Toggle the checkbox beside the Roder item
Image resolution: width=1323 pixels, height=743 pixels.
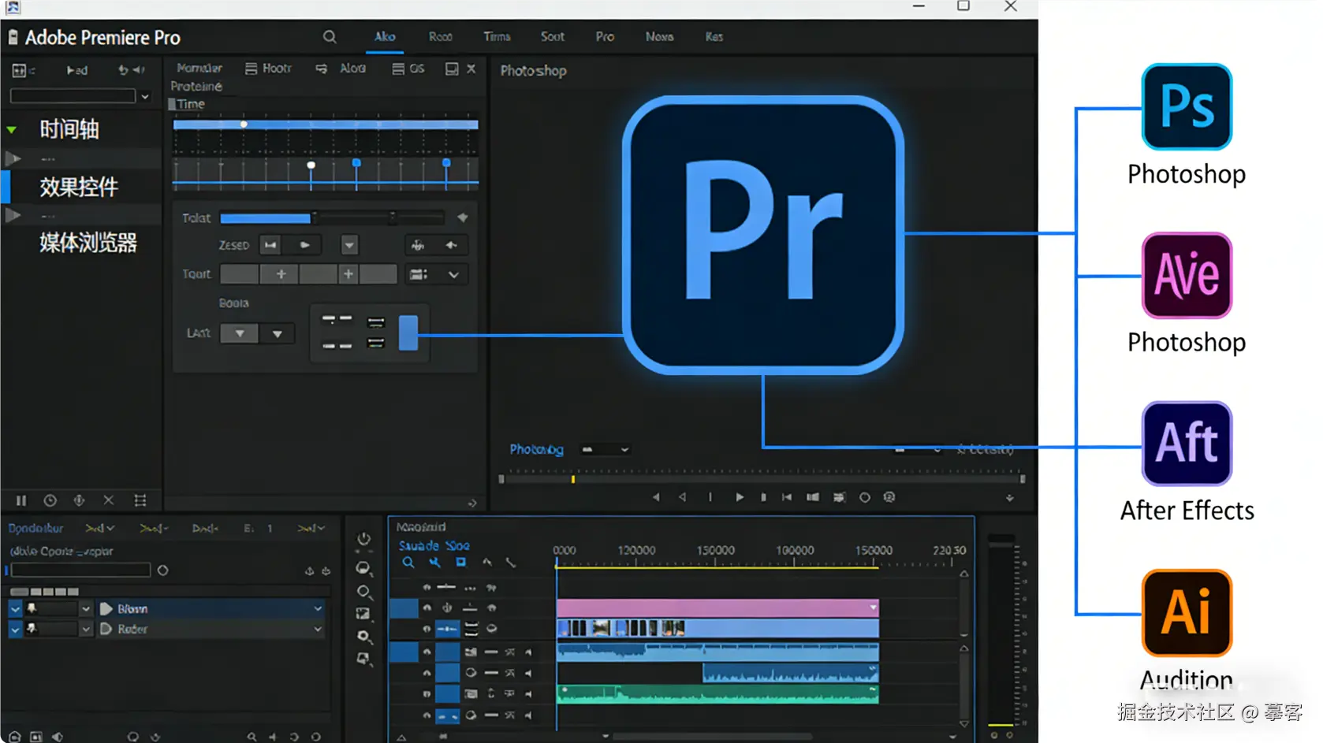(15, 630)
